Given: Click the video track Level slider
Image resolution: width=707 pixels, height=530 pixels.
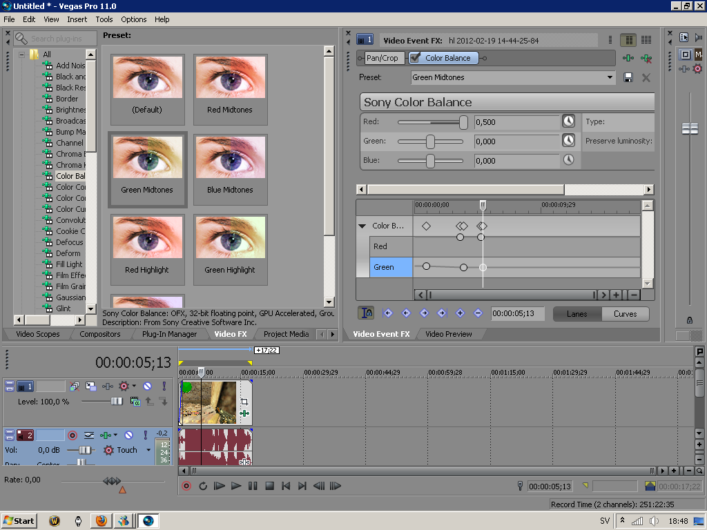Looking at the screenshot, I should coord(116,401).
